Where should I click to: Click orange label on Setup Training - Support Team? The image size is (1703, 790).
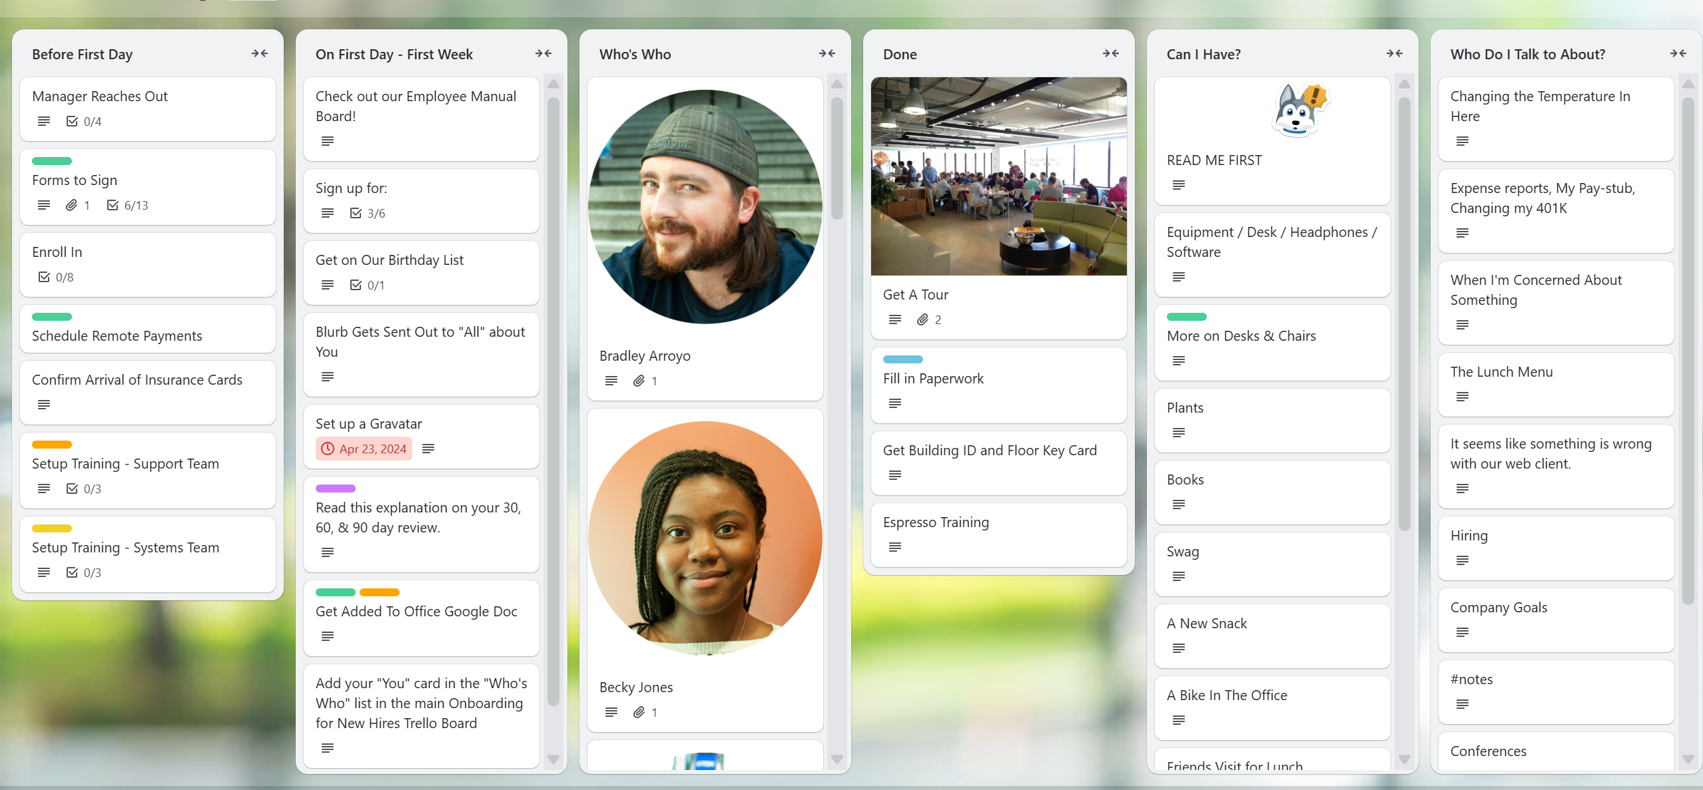pos(52,445)
